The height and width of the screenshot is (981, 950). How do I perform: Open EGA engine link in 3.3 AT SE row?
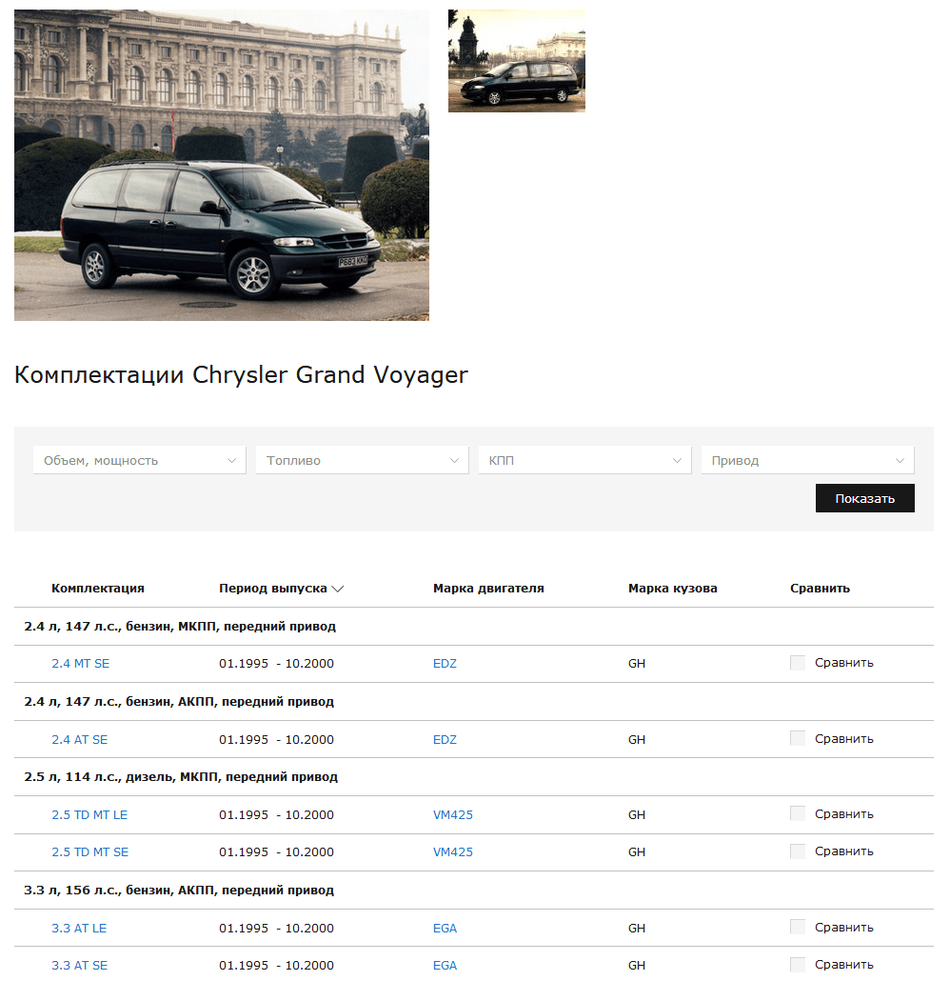445,966
